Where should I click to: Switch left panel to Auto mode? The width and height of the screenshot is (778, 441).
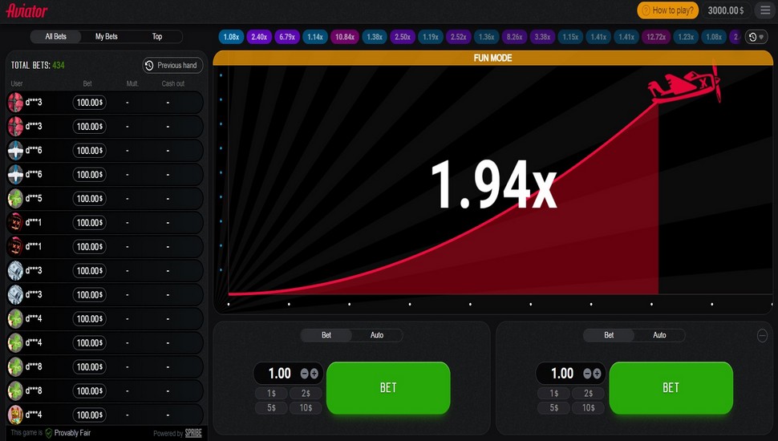click(x=376, y=335)
